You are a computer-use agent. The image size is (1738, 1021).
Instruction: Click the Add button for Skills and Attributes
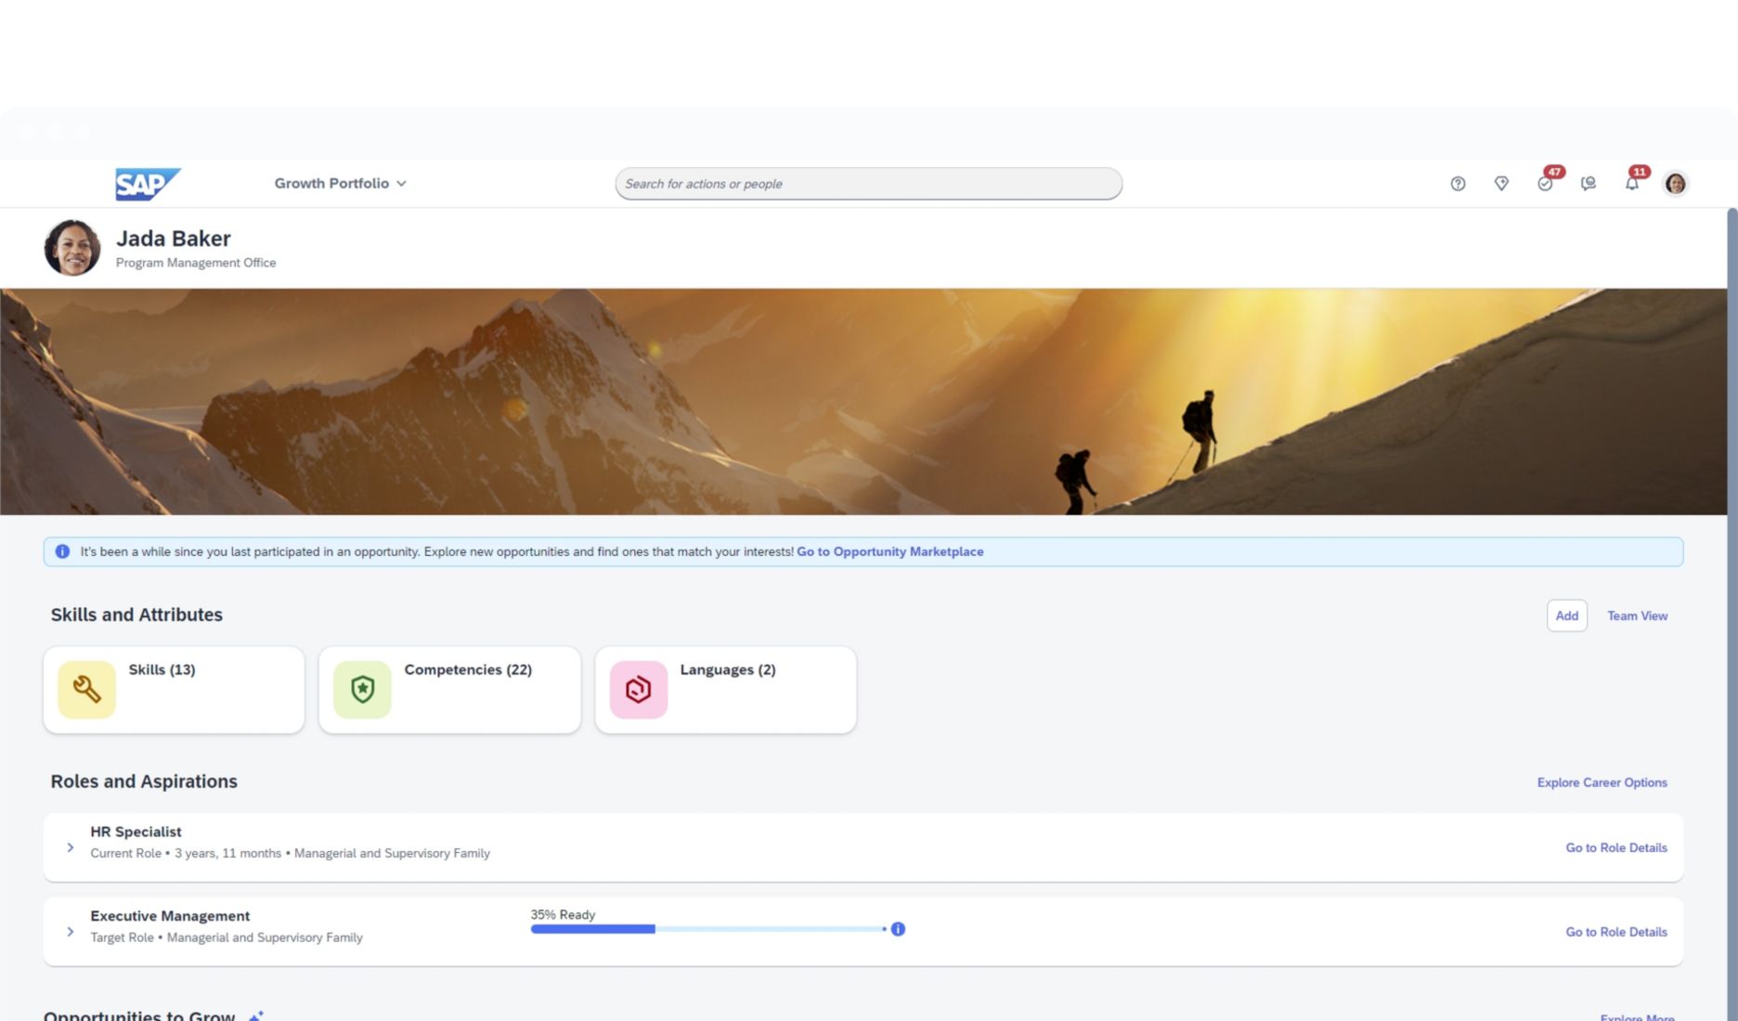tap(1566, 615)
